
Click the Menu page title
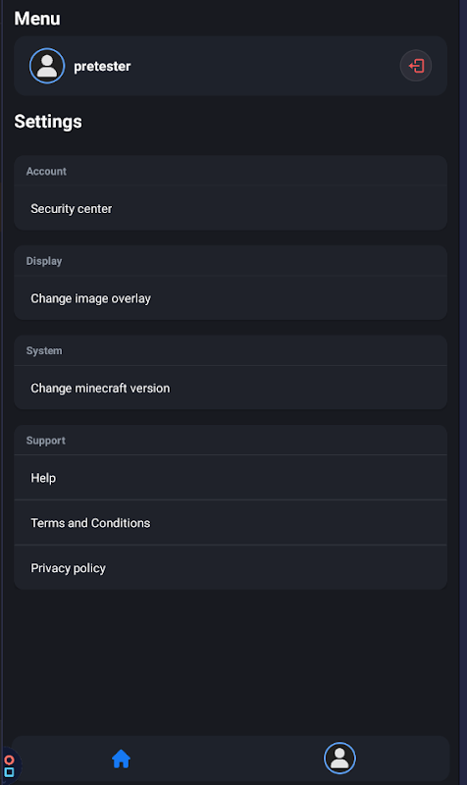tap(37, 19)
